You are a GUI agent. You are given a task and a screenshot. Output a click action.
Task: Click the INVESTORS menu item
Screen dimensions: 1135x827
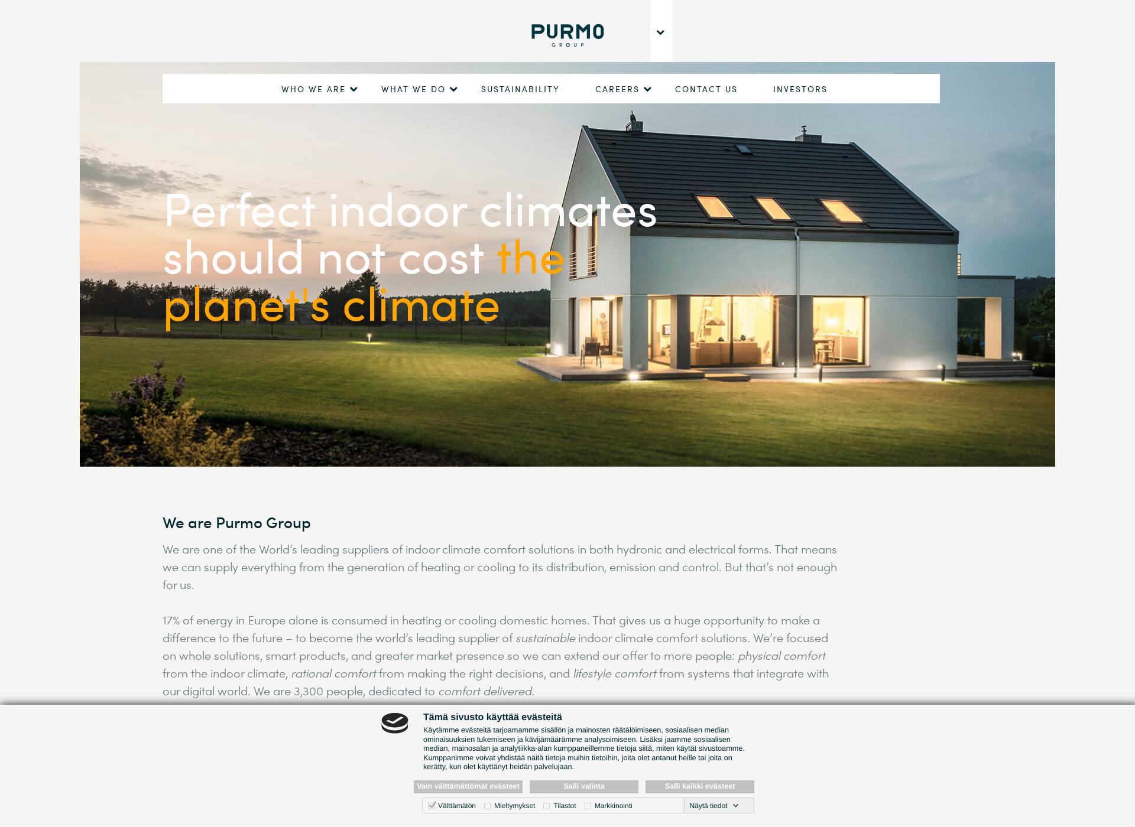[x=799, y=89]
